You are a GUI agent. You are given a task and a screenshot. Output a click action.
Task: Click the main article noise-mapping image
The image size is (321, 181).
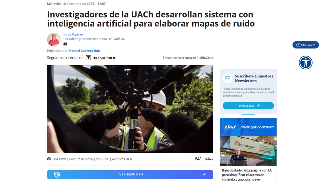click(x=130, y=109)
